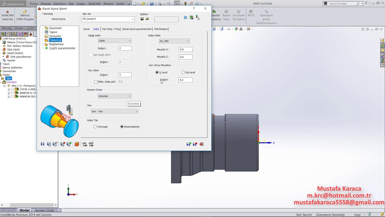The image size is (385, 217).
Task: Click Operasyon grubu senkronizasyonu toolbar icon
Action: tap(266, 17)
